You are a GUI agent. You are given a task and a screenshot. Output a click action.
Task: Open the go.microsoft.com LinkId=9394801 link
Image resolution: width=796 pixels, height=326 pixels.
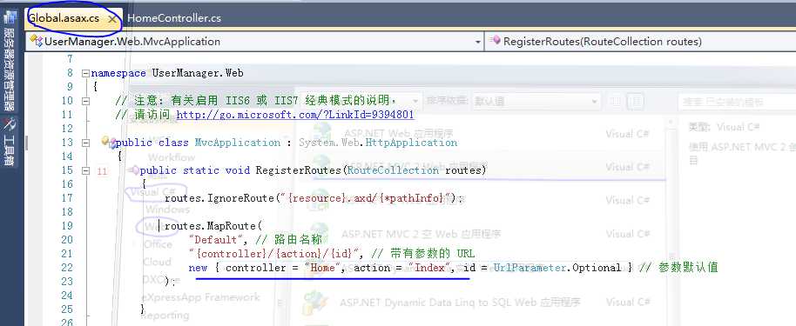coord(295,115)
